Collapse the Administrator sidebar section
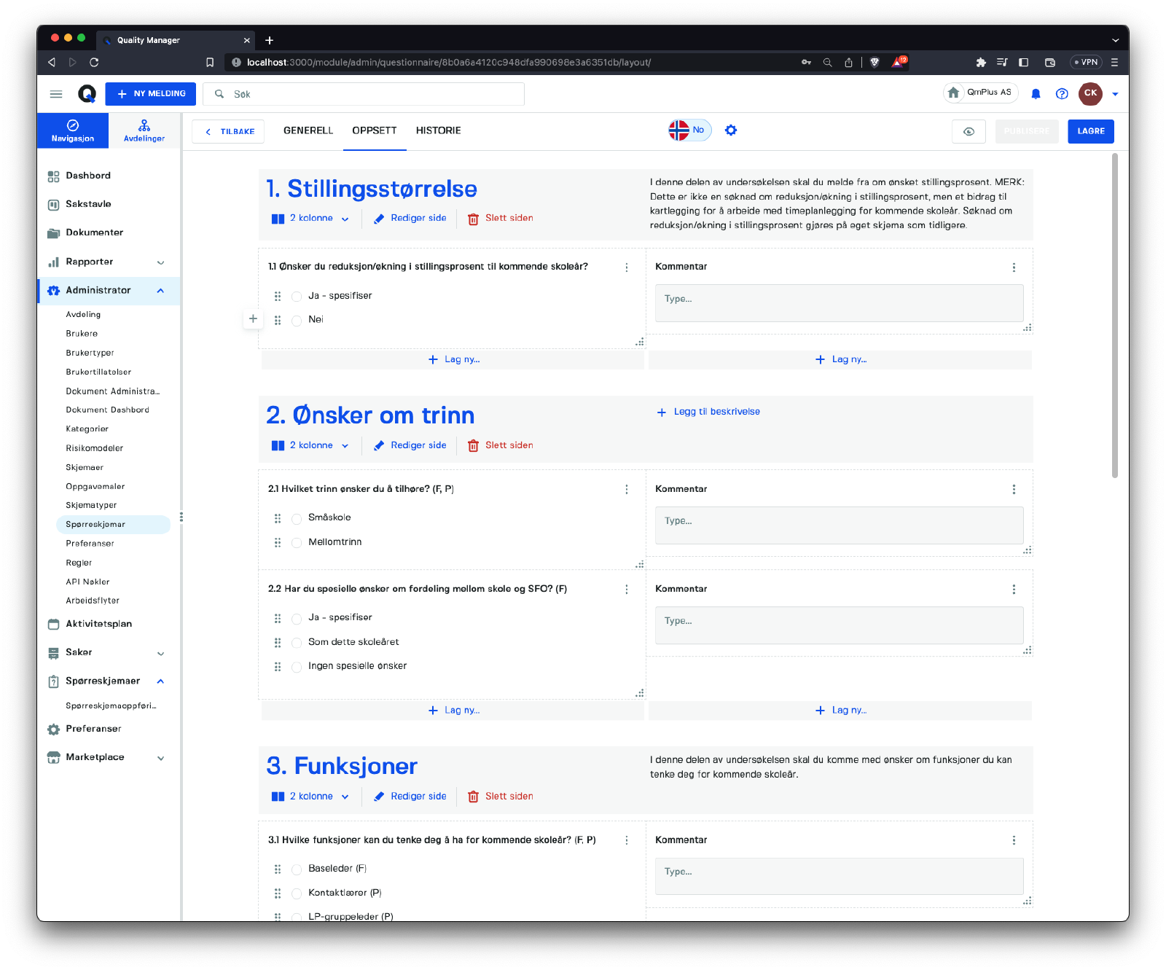Viewport: 1166px width, 970px height. pos(160,291)
